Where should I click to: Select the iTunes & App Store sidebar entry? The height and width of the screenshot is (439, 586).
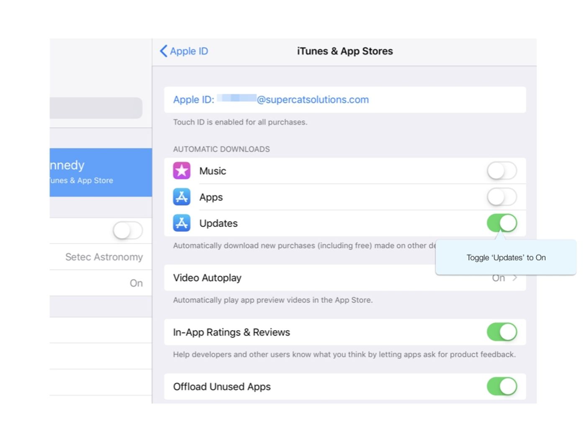coord(100,172)
